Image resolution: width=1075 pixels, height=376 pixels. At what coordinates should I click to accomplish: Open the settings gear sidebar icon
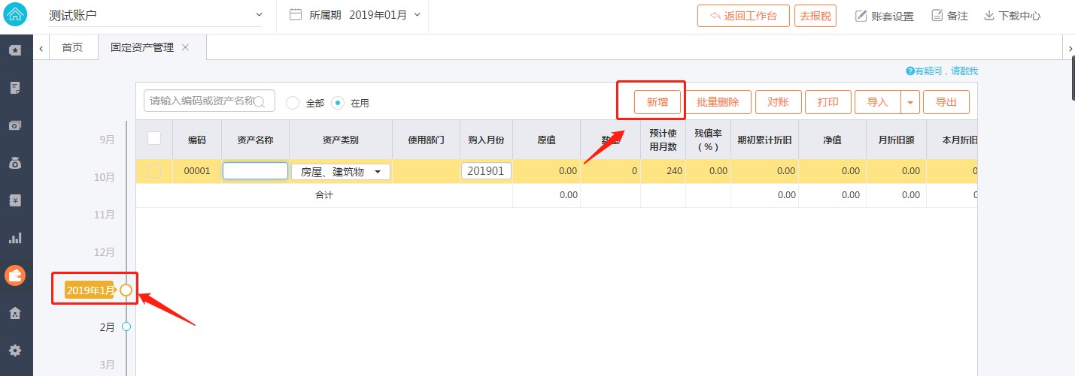pos(15,350)
